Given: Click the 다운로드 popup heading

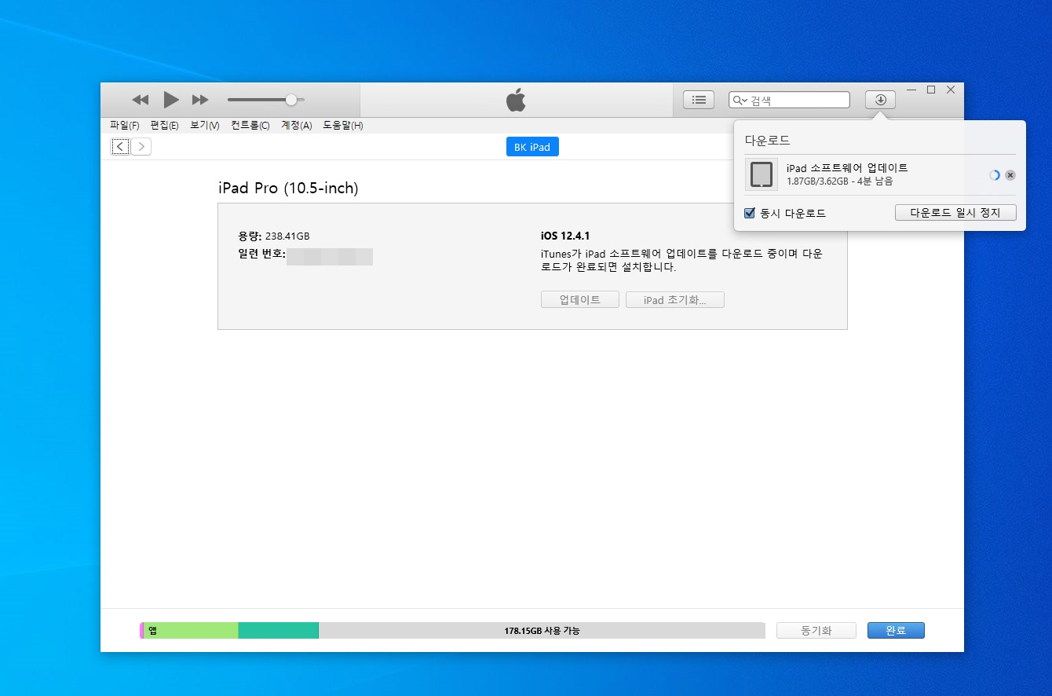Looking at the screenshot, I should tap(767, 141).
